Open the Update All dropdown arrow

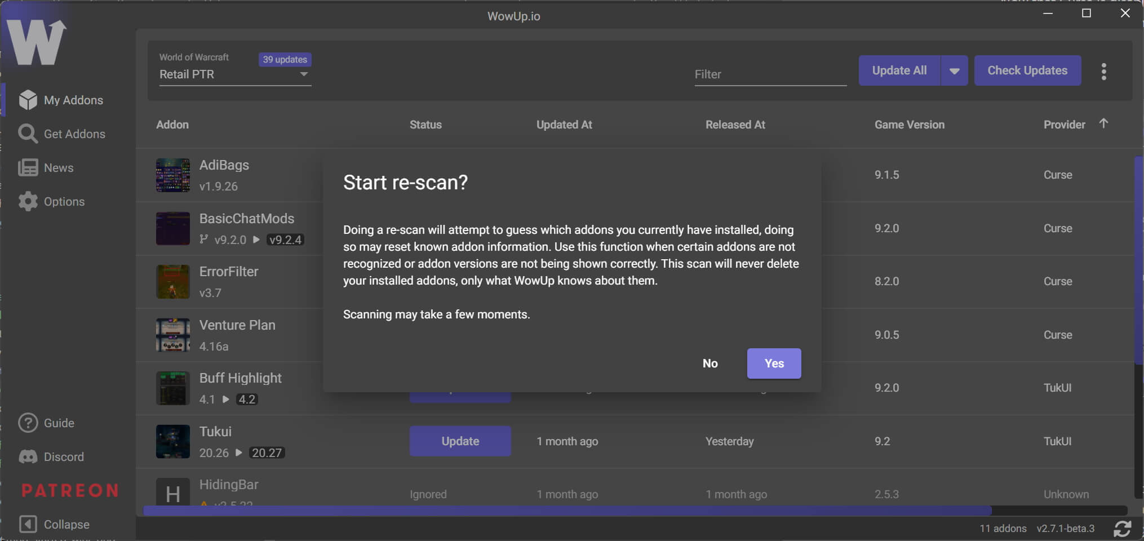[954, 71]
